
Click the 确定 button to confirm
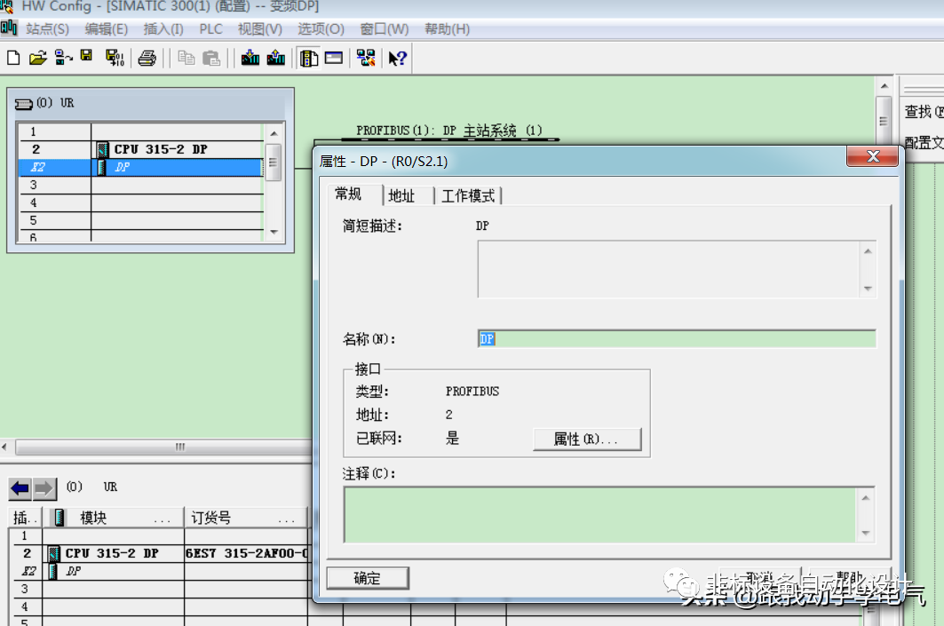[x=367, y=577]
